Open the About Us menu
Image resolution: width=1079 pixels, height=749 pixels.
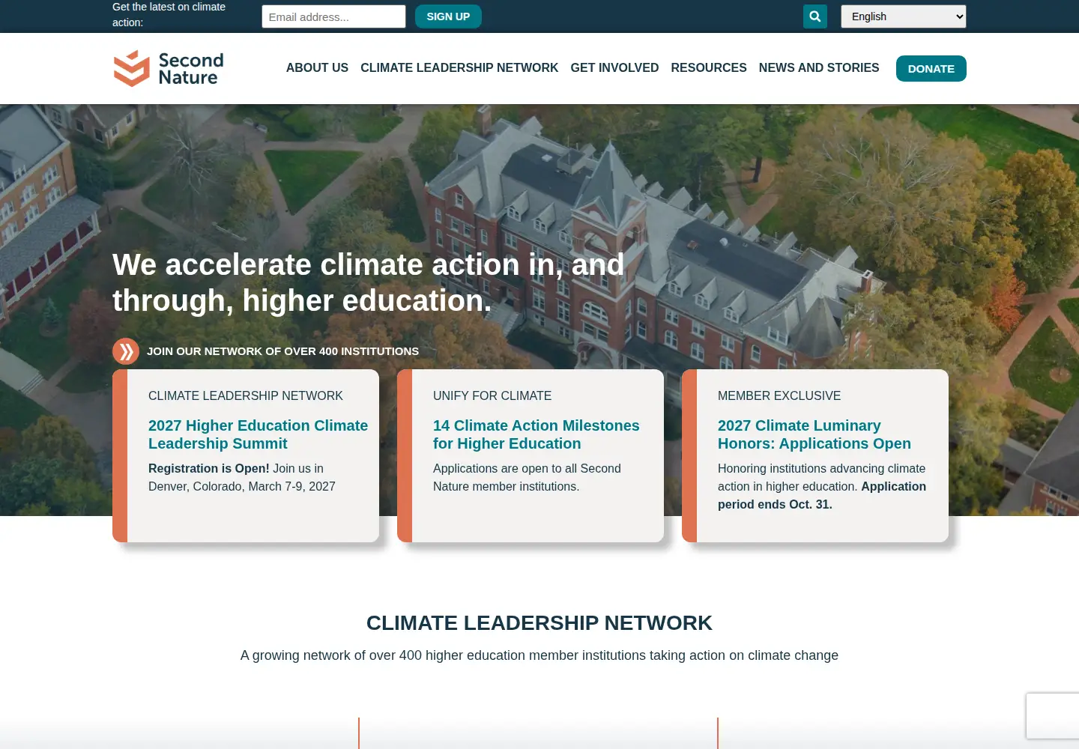pyautogui.click(x=317, y=68)
